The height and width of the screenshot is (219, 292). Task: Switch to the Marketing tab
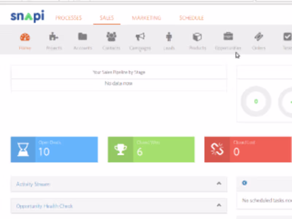tap(146, 18)
